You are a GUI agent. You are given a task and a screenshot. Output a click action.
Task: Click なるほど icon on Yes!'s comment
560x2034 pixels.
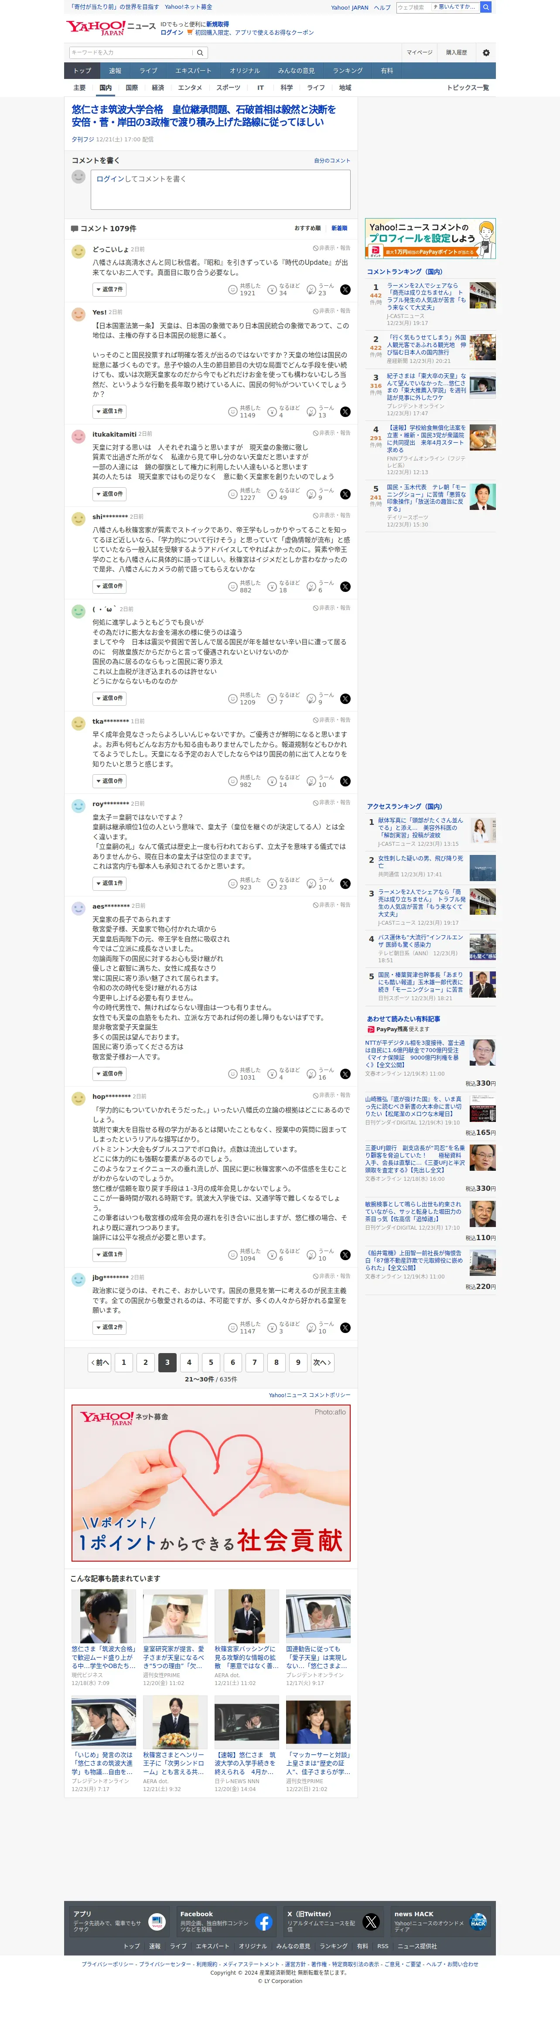(272, 411)
